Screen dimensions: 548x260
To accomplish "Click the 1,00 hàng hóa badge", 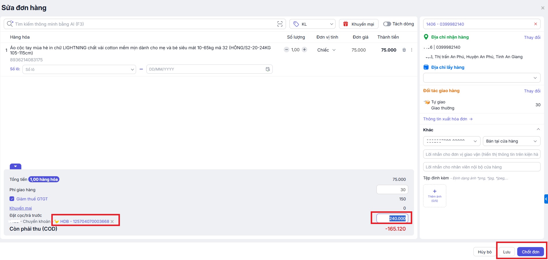I will point(44,179).
